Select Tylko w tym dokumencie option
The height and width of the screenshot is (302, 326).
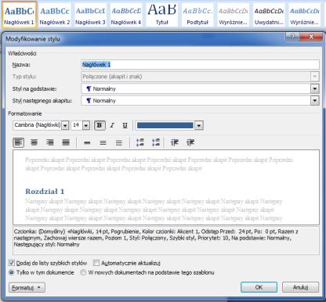click(11, 272)
